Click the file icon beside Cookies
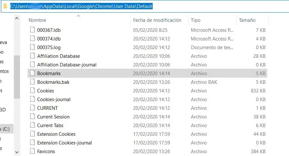 [x=32, y=91]
